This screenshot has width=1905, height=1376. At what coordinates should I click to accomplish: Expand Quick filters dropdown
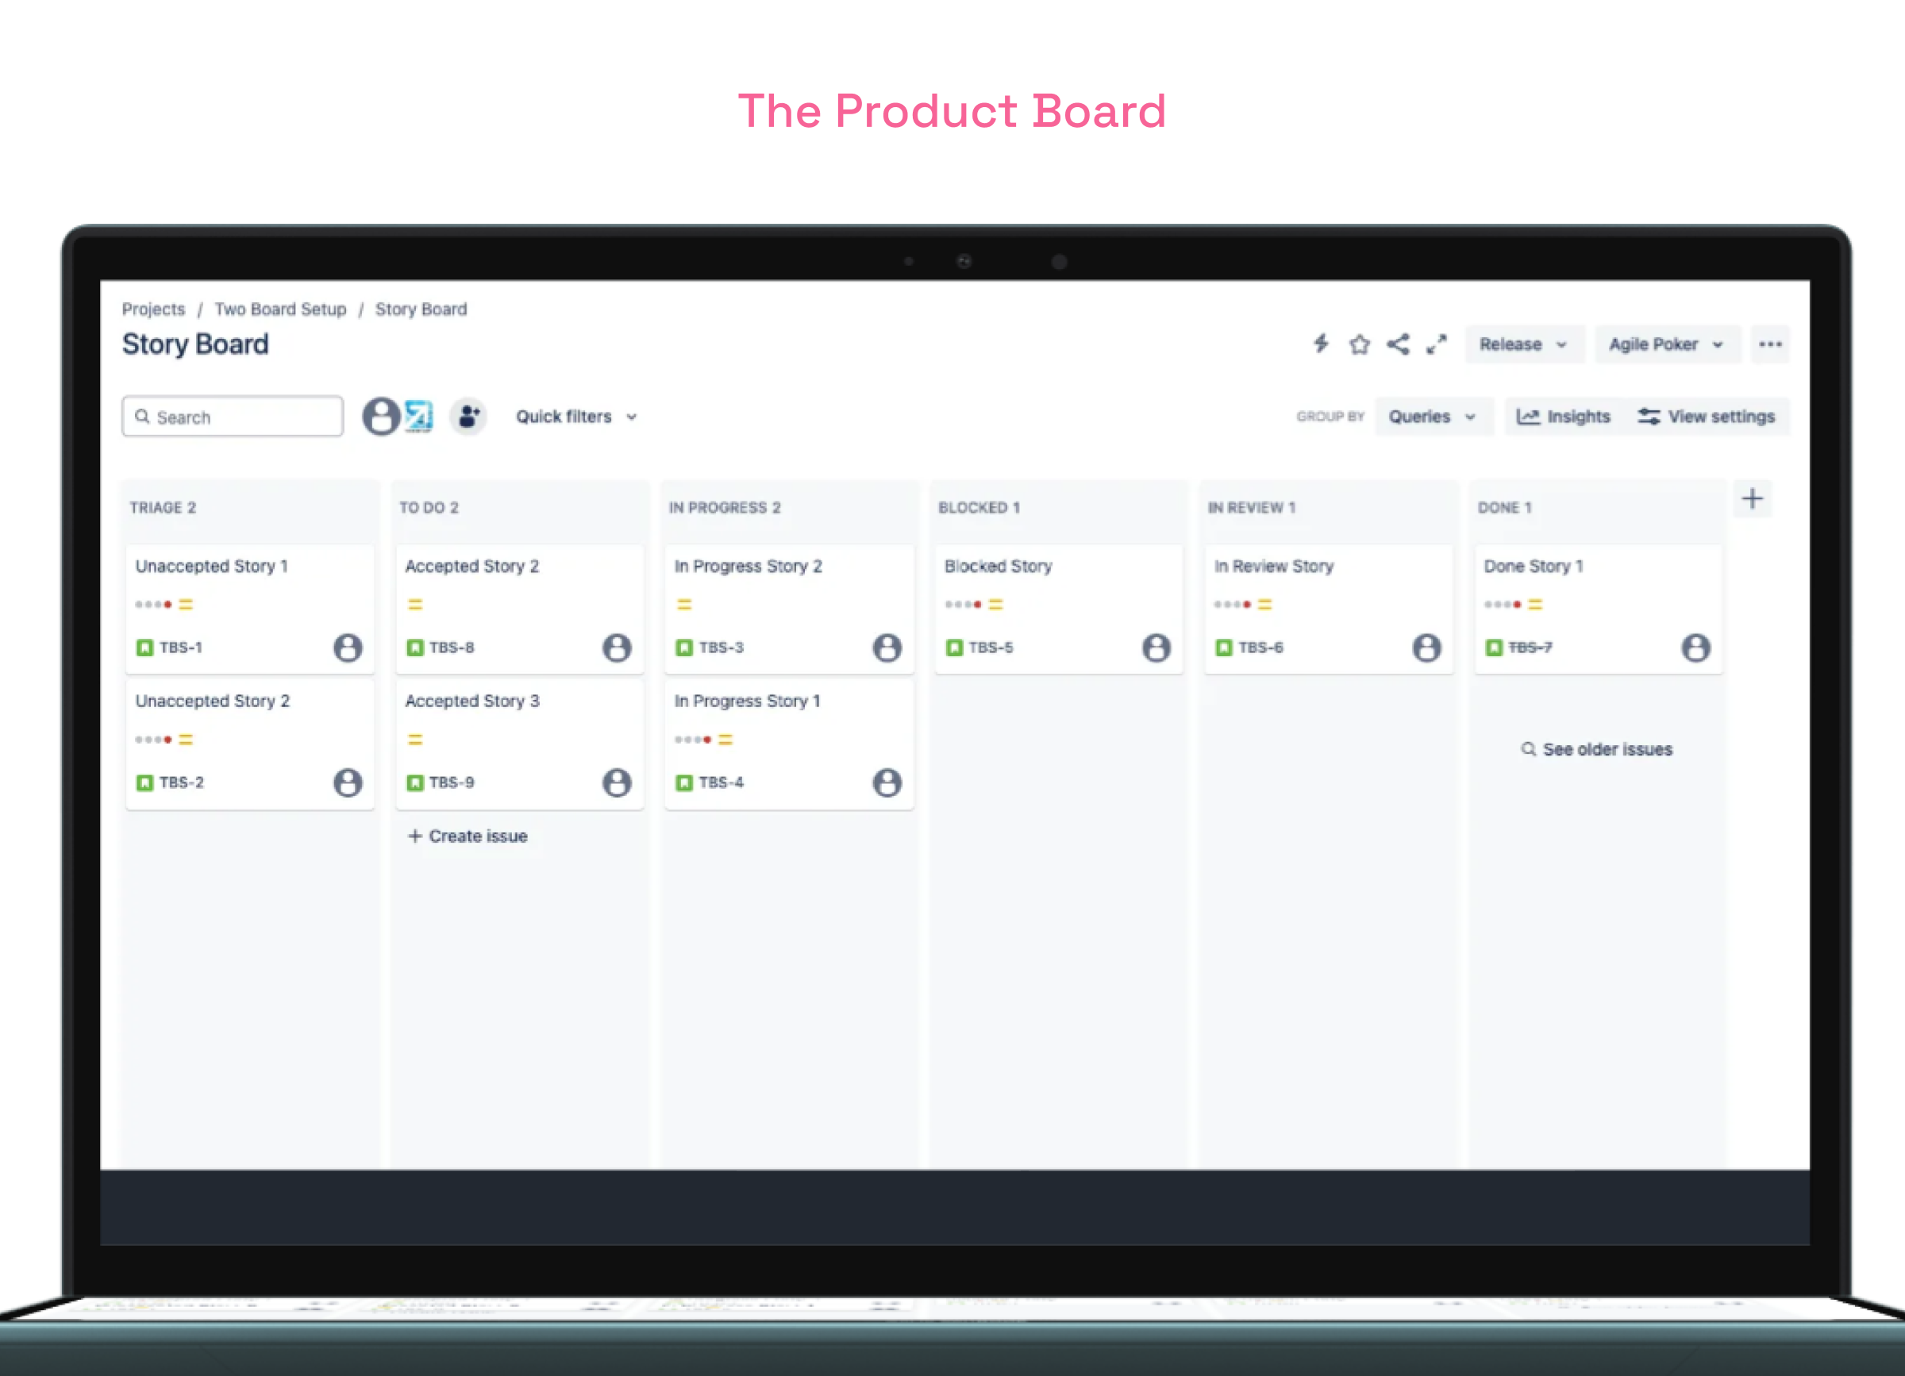point(576,417)
